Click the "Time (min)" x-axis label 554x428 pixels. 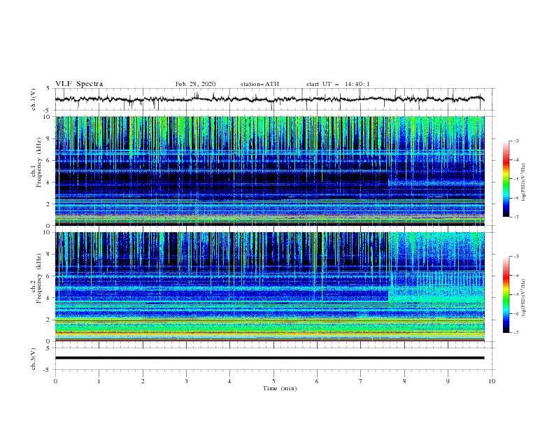(280, 388)
